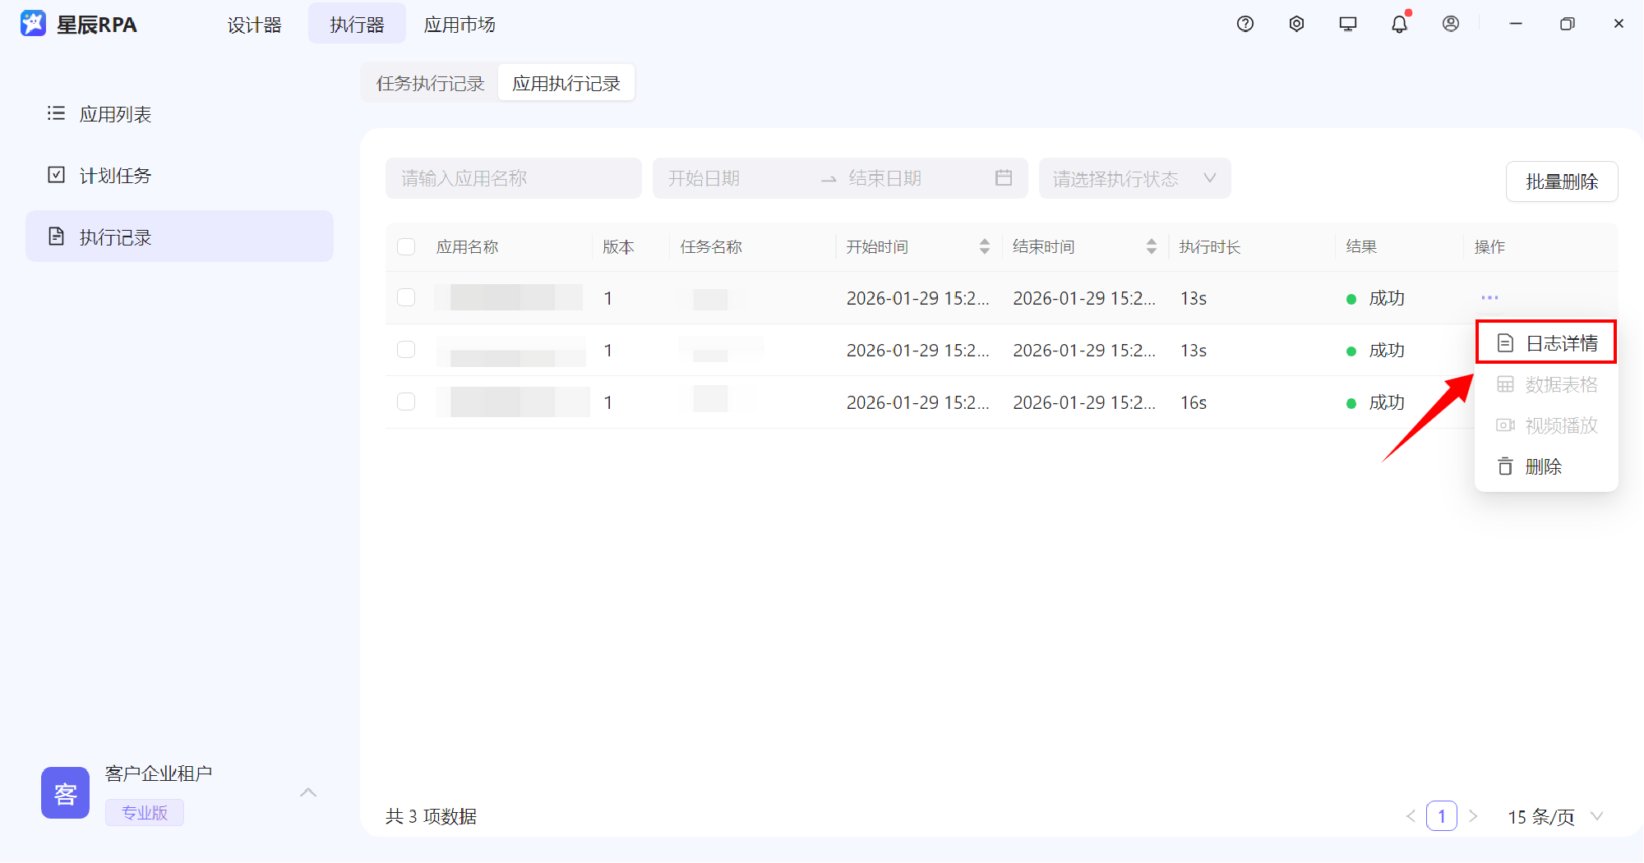
Task: Sort by 开始时间 using the sort arrows
Action: pyautogui.click(x=985, y=246)
